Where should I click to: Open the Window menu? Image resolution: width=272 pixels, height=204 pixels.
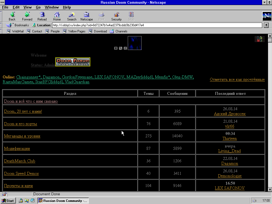click(x=52, y=7)
